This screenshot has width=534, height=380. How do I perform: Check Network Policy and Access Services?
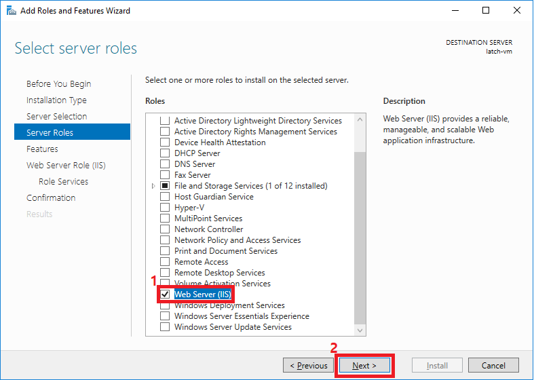[165, 240]
